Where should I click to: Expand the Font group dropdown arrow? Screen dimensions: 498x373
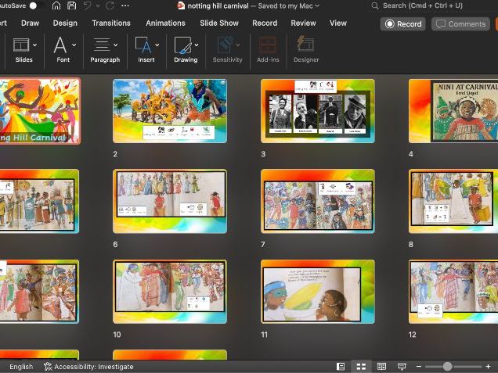coord(74,45)
